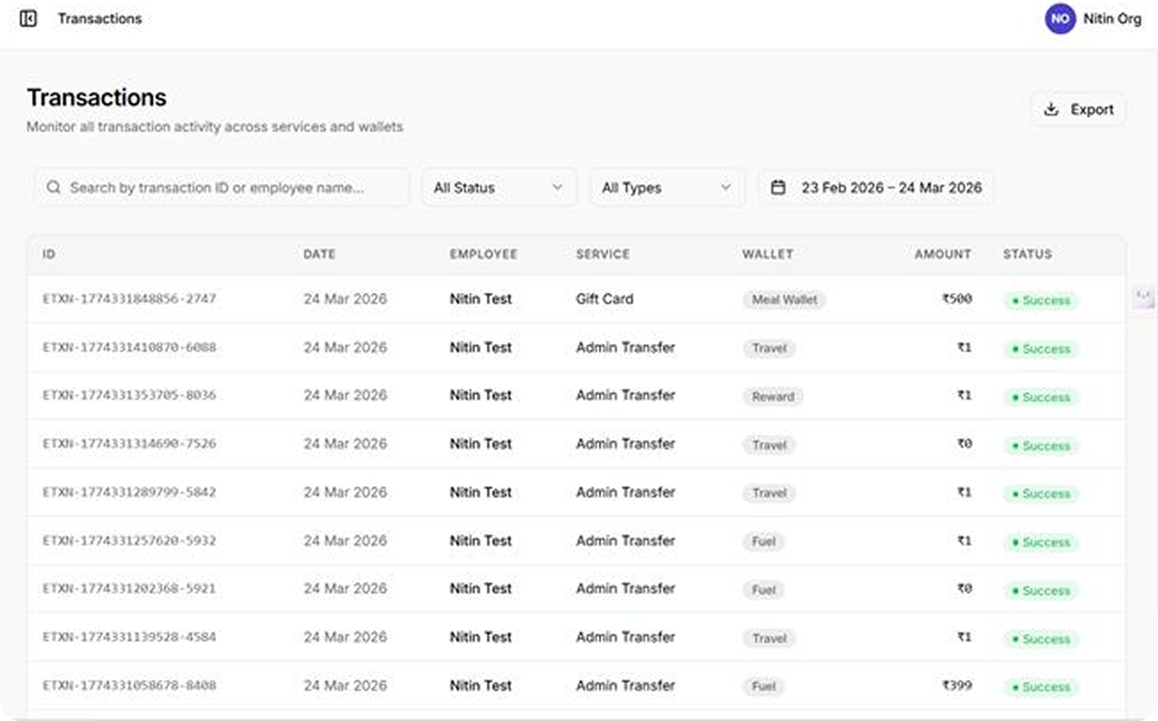The height and width of the screenshot is (721, 1158).
Task: Open the transaction ID ending in 6088
Action: pos(129,348)
